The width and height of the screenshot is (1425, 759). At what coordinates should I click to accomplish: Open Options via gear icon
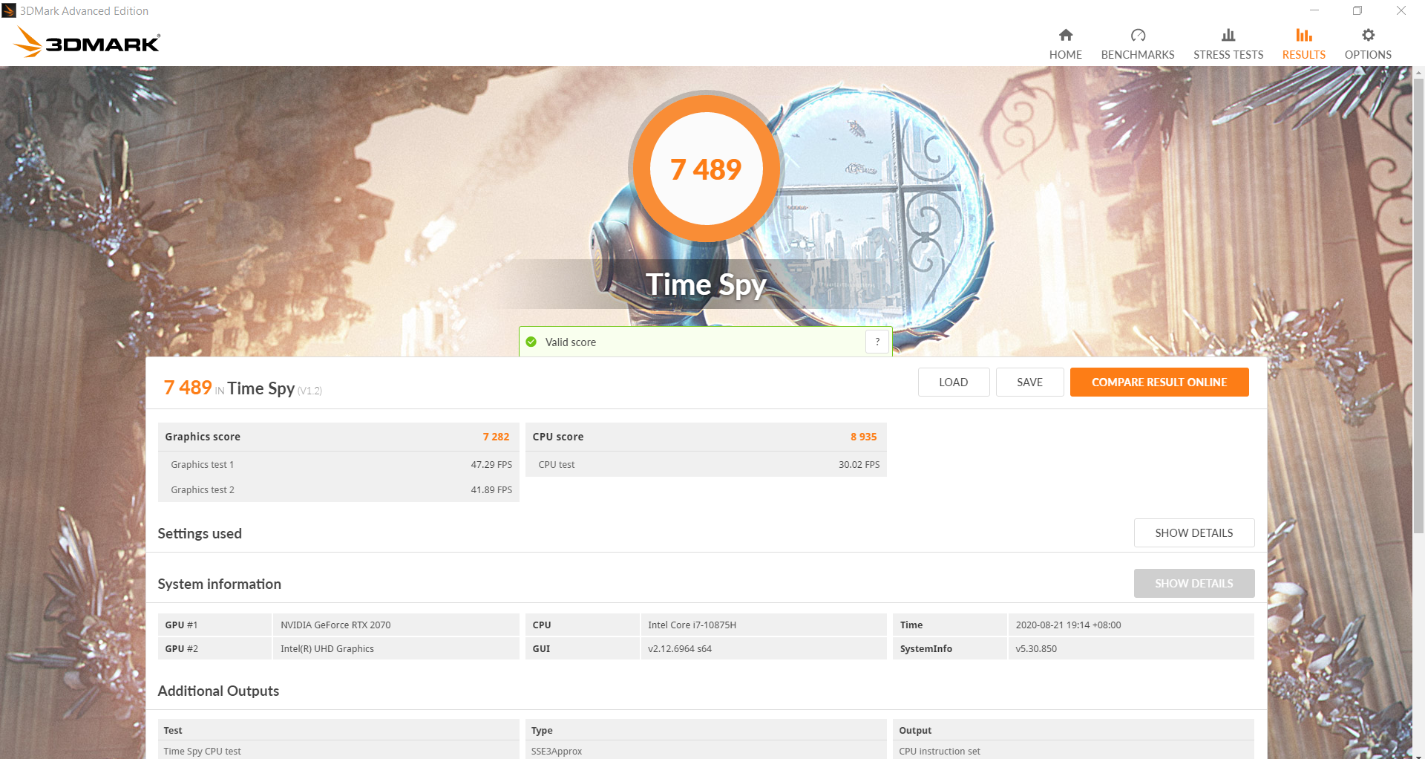tap(1368, 35)
